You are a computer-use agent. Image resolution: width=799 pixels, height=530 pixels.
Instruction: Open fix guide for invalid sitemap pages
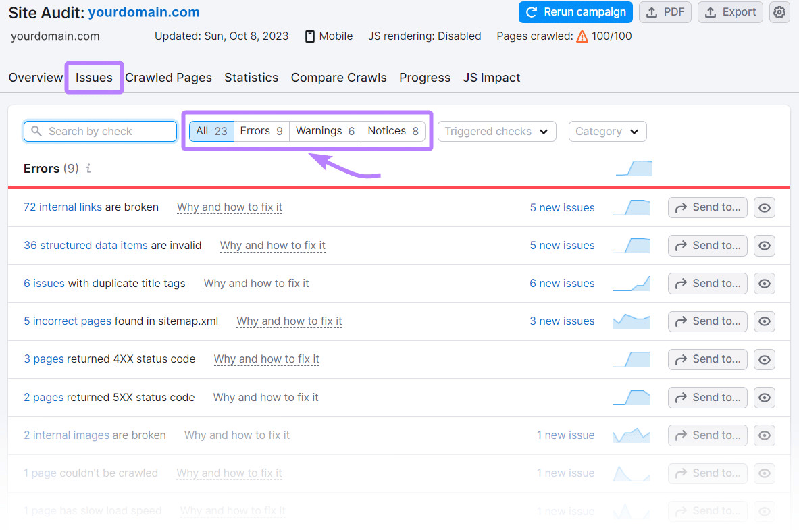click(289, 321)
